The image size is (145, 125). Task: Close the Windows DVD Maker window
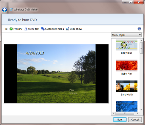(139, 2)
